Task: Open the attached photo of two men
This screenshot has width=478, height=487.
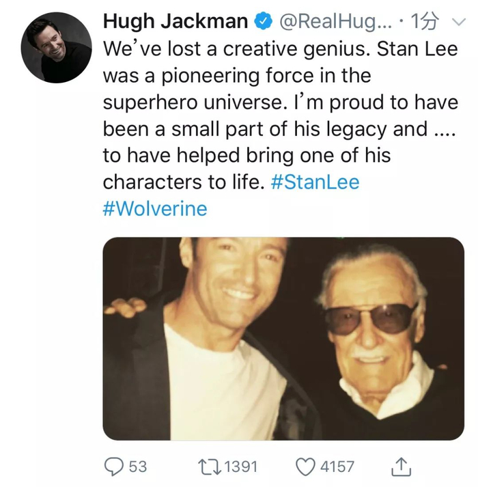Action: (x=283, y=338)
